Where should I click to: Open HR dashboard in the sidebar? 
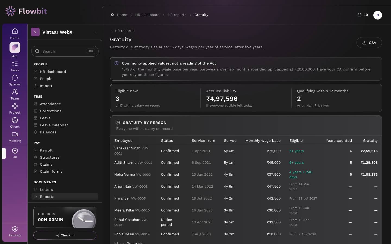point(65,72)
